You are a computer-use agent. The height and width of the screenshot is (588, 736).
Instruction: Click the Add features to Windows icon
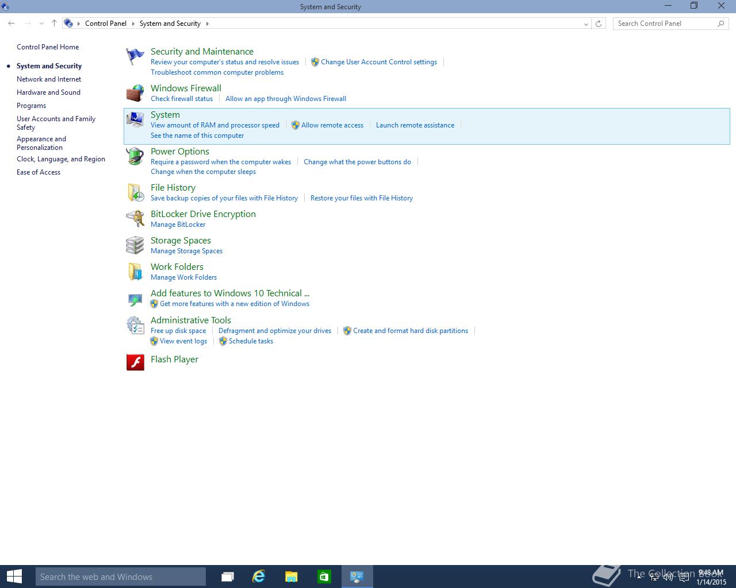135,299
